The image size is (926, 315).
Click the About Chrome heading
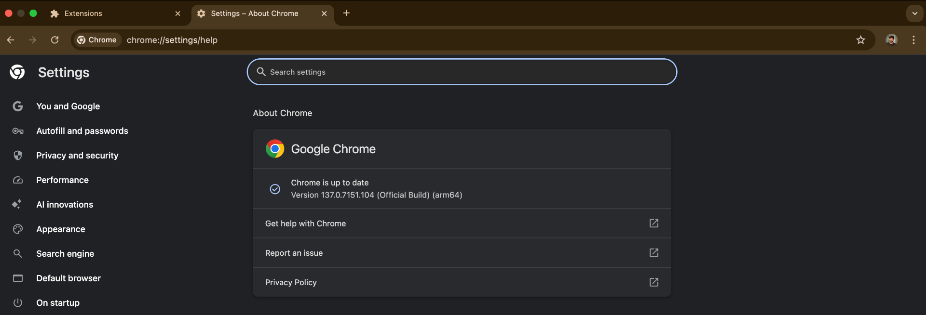pyautogui.click(x=283, y=113)
